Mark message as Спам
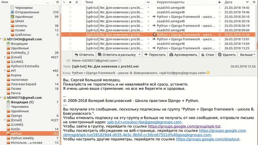Image resolution: width=258 pixels, height=145 pixels. click(208, 55)
